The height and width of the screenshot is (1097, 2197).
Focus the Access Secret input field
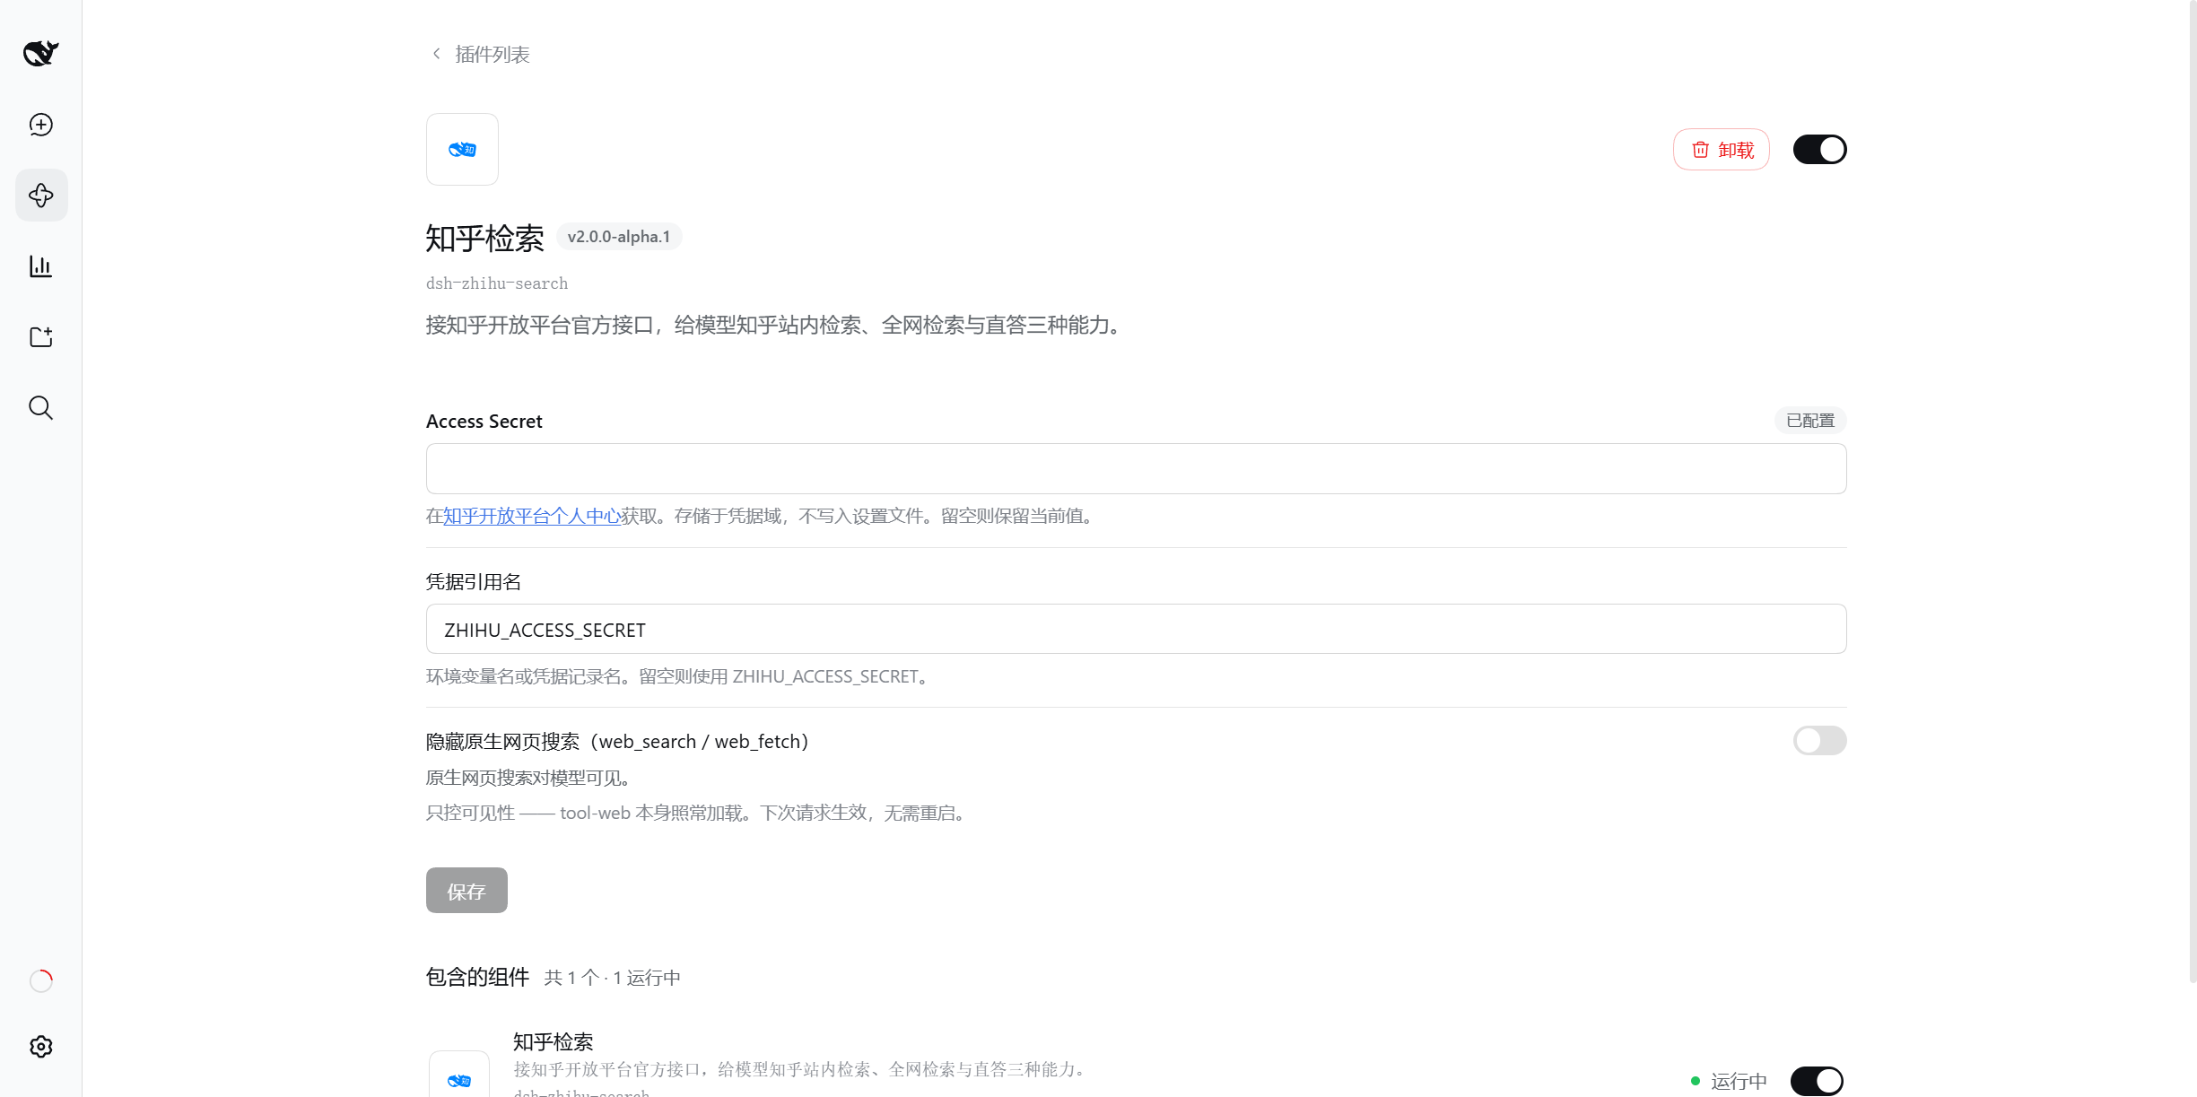pos(1136,469)
